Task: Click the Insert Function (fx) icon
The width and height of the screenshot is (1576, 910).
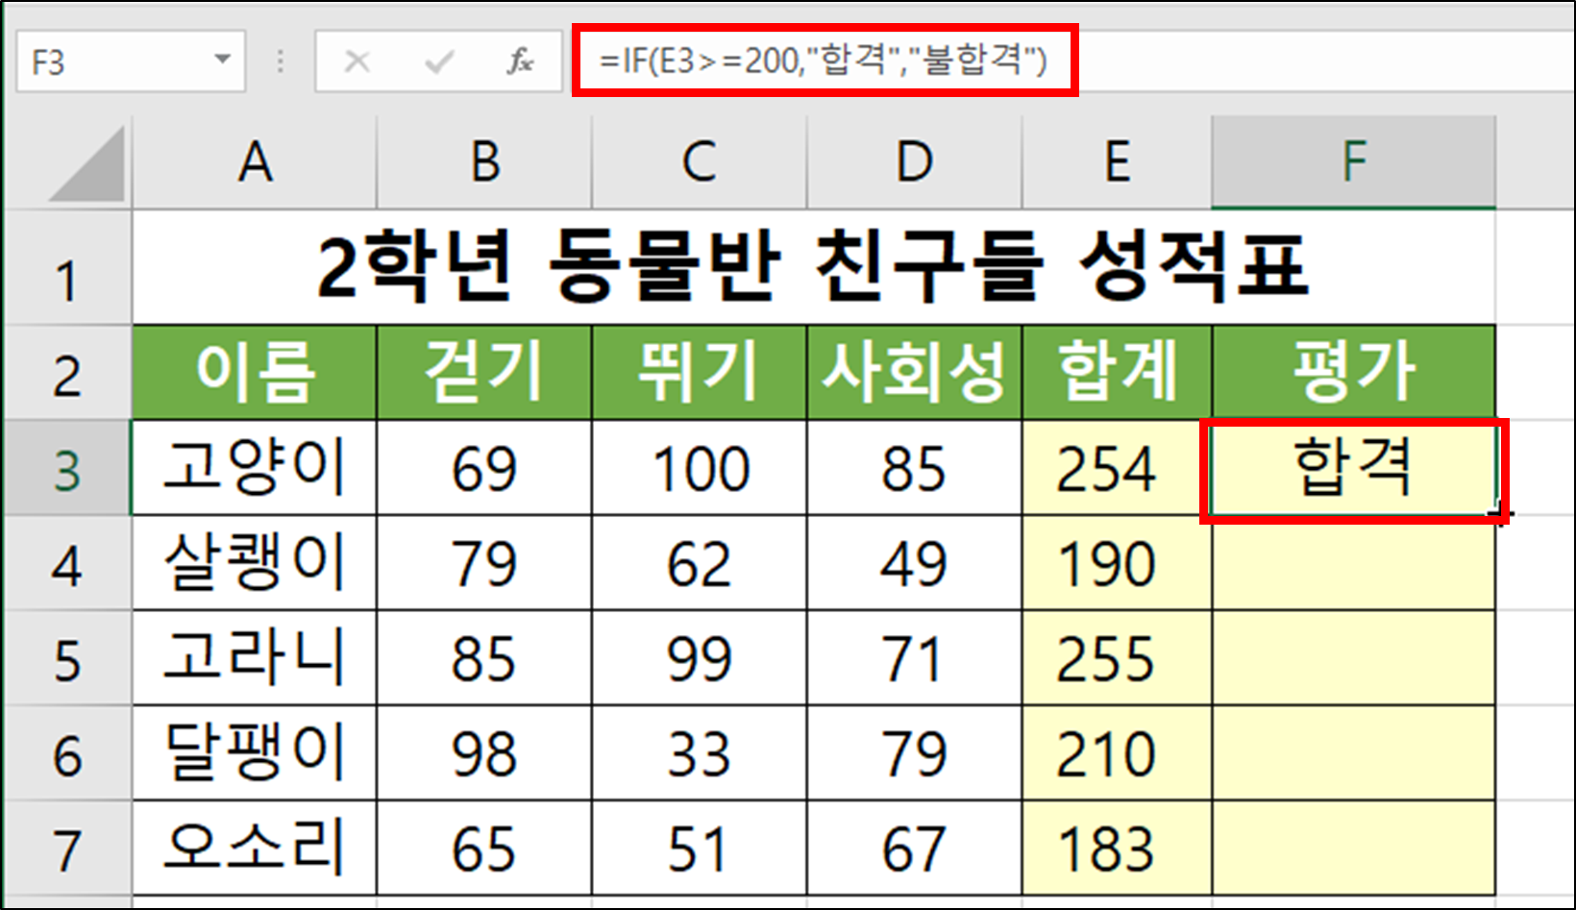Action: (522, 61)
